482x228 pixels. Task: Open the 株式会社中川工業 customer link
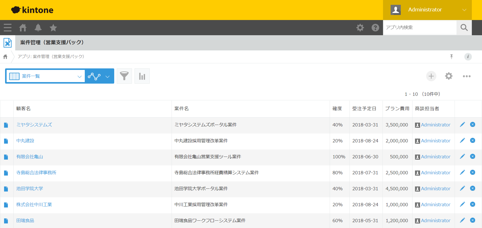(34, 204)
